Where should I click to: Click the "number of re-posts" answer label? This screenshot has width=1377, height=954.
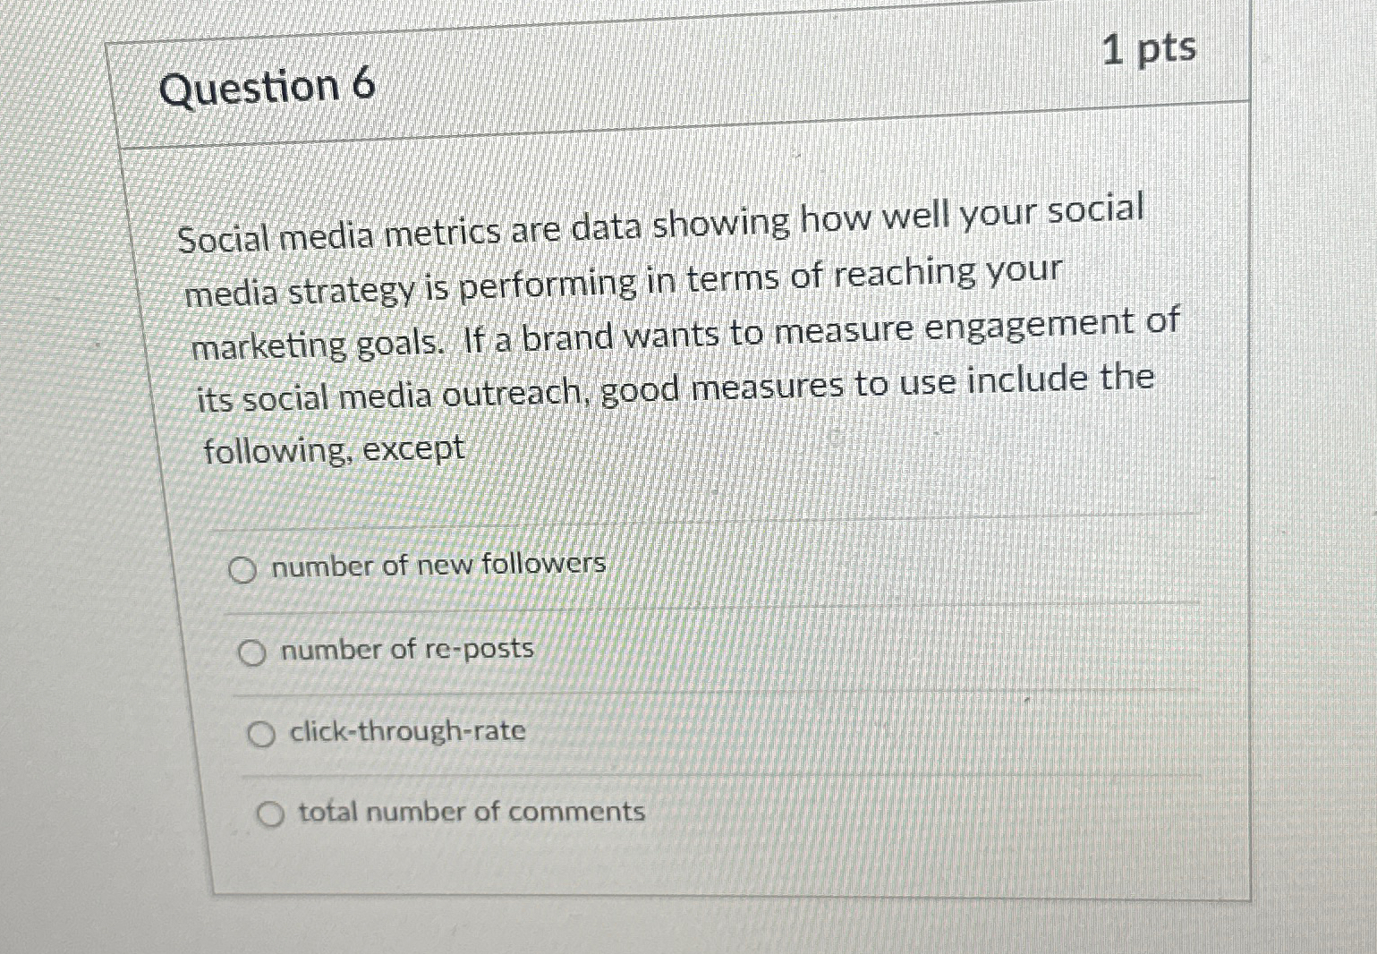coord(407,649)
